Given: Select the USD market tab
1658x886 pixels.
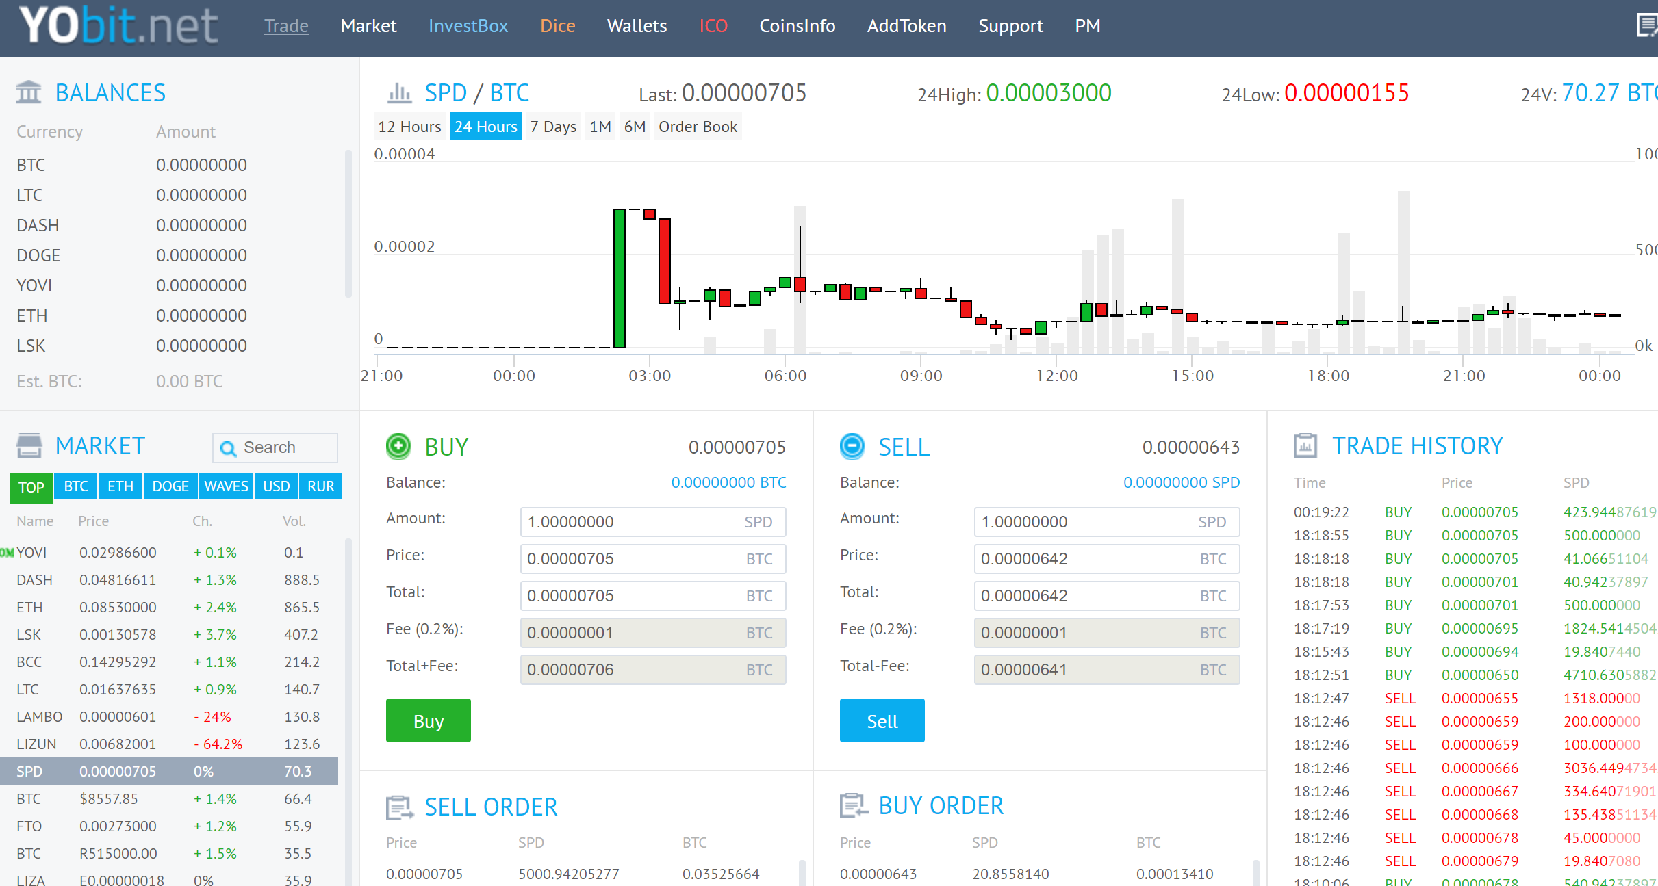Looking at the screenshot, I should [x=277, y=486].
